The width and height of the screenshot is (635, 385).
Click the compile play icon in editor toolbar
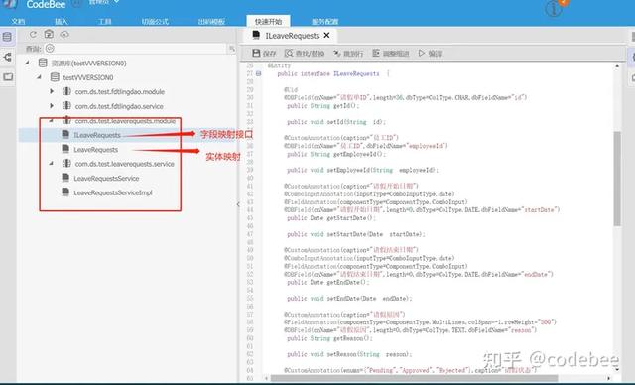click(x=422, y=53)
